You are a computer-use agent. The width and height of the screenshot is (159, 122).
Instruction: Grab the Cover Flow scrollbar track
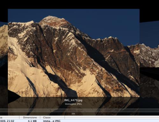pyautogui.click(x=79, y=110)
